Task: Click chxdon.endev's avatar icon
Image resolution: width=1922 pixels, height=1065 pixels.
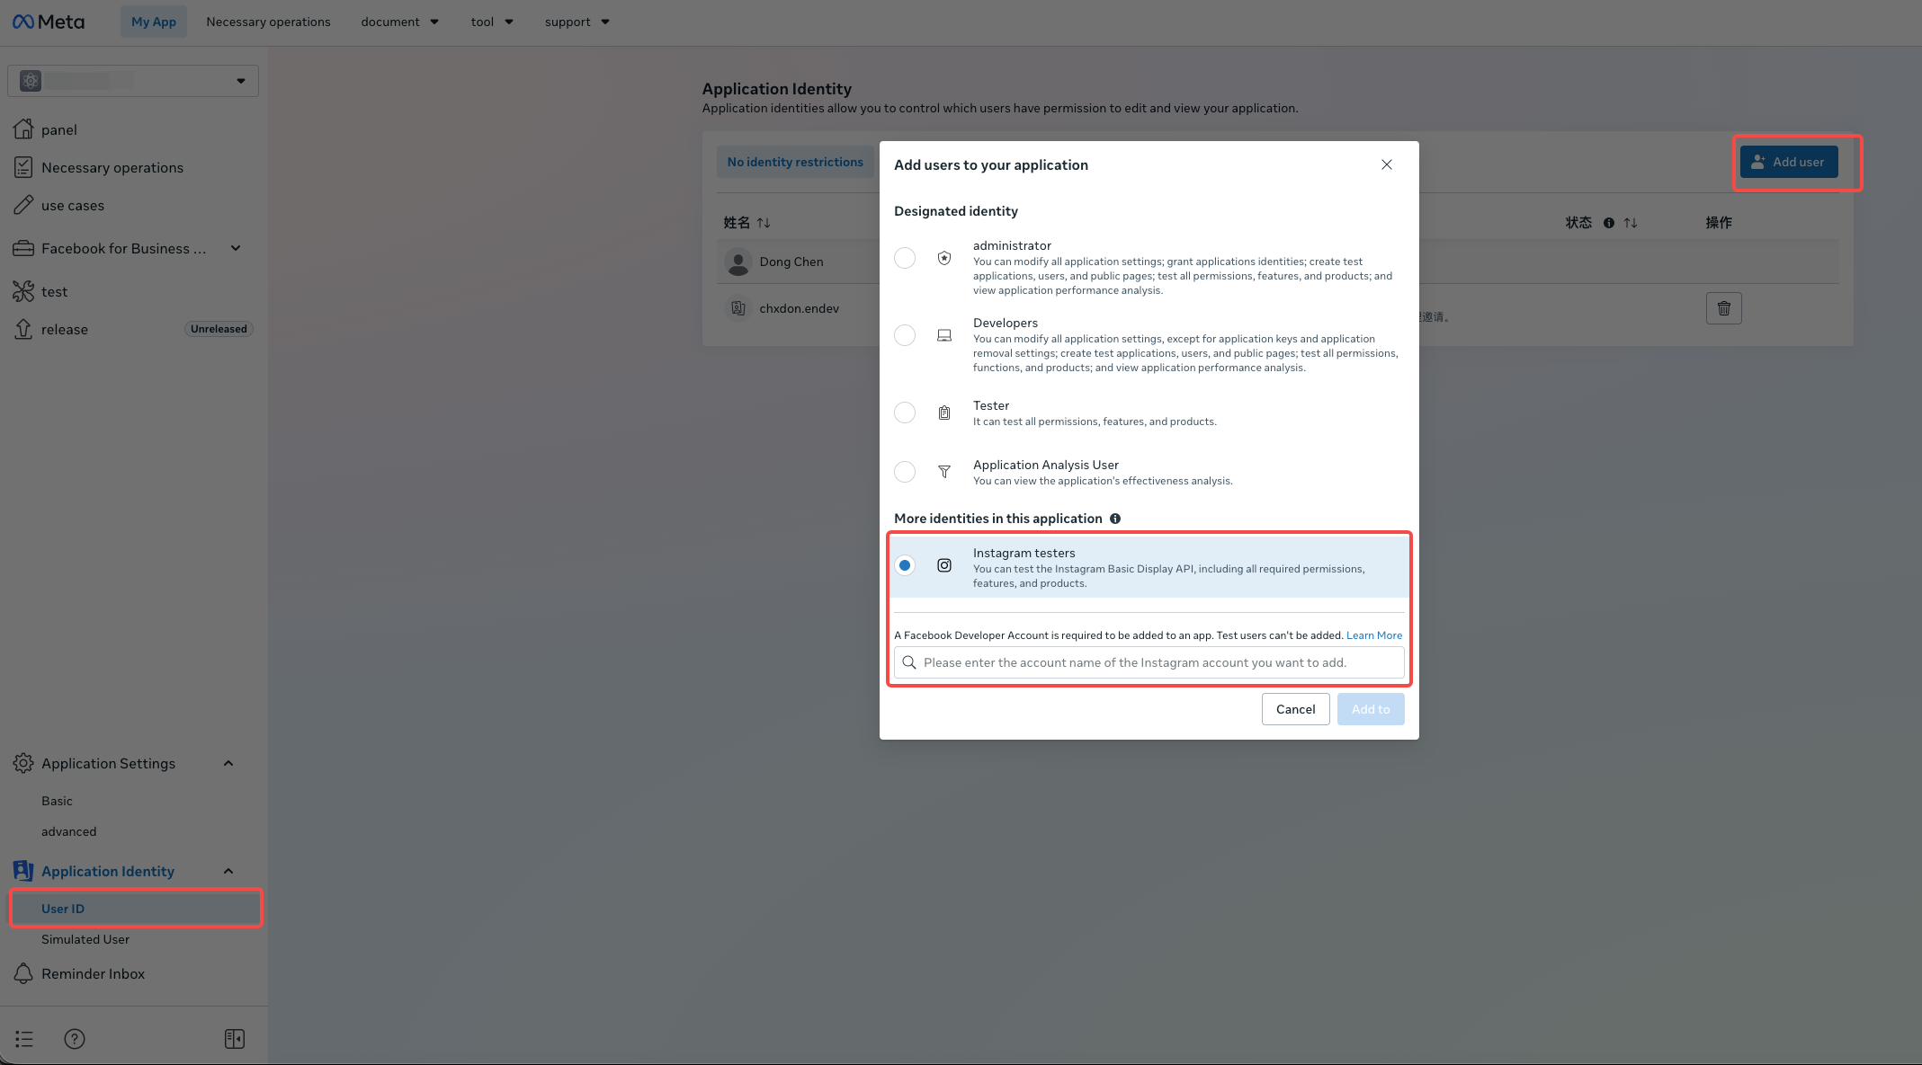Action: coord(738,308)
